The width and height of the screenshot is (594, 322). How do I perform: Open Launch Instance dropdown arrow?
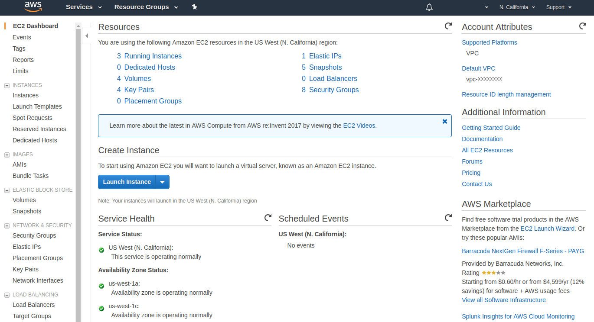tap(163, 182)
